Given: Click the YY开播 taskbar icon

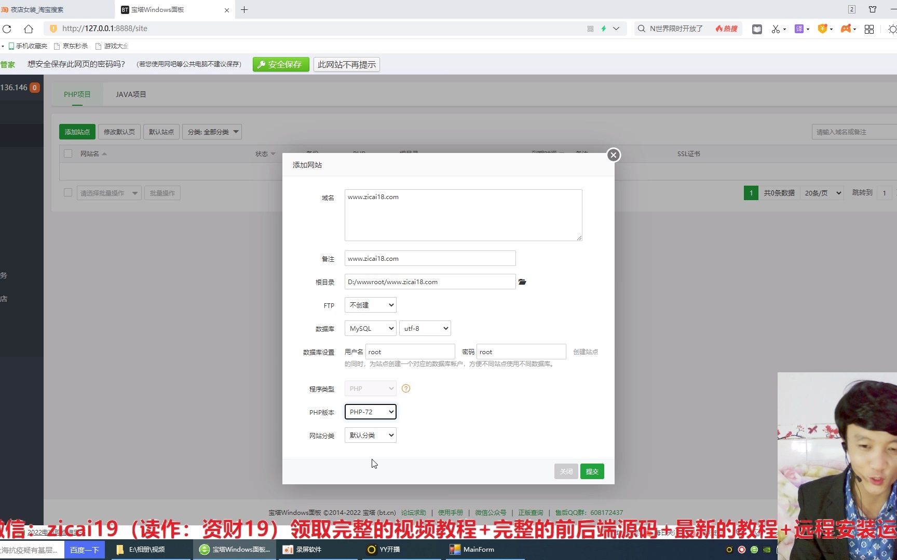Looking at the screenshot, I should pos(384,549).
